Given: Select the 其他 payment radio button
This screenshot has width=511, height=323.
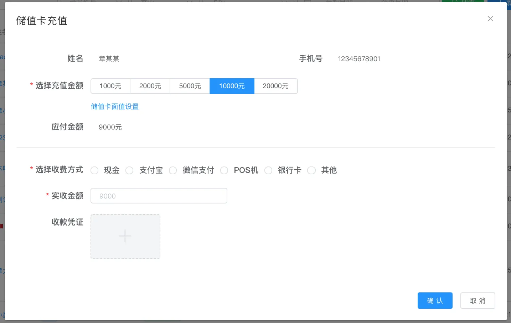Looking at the screenshot, I should pos(312,171).
